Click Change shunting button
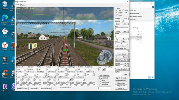This screenshot has width=179, height=100. pyautogui.click(x=104, y=75)
